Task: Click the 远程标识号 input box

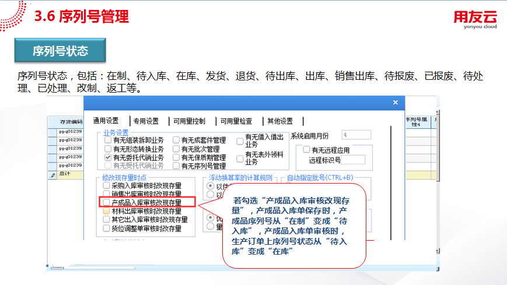Action: pos(353,160)
